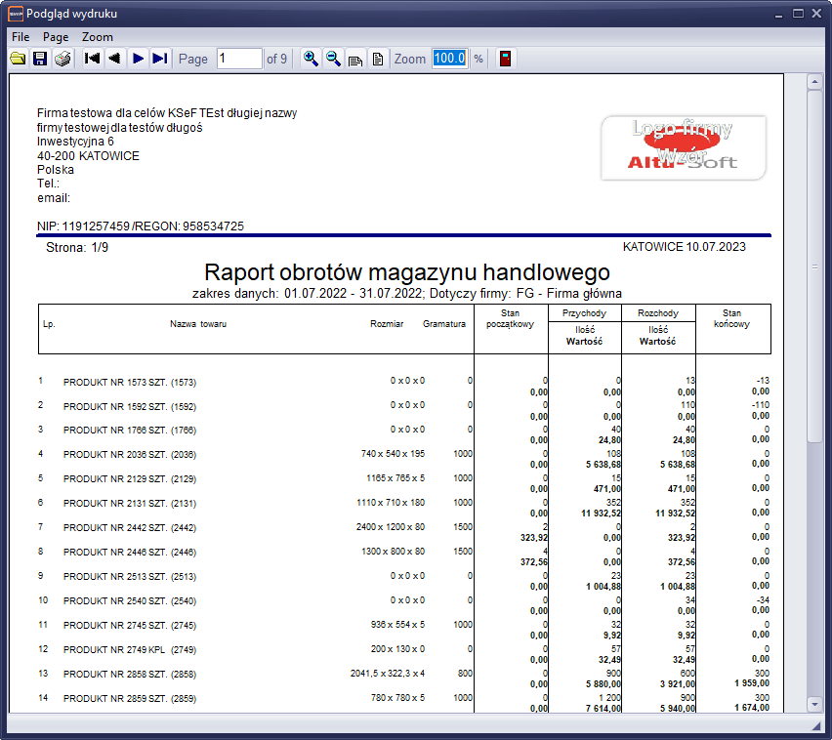Click the open file folder icon

18,59
